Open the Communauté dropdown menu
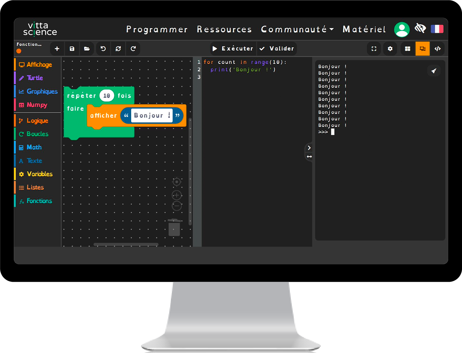The height and width of the screenshot is (353, 462). click(x=297, y=29)
